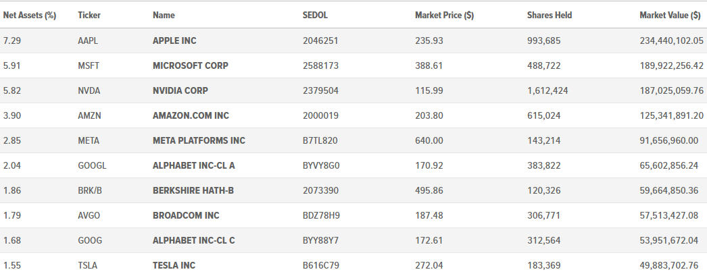Open the APPLE INC holding name

[x=174, y=40]
